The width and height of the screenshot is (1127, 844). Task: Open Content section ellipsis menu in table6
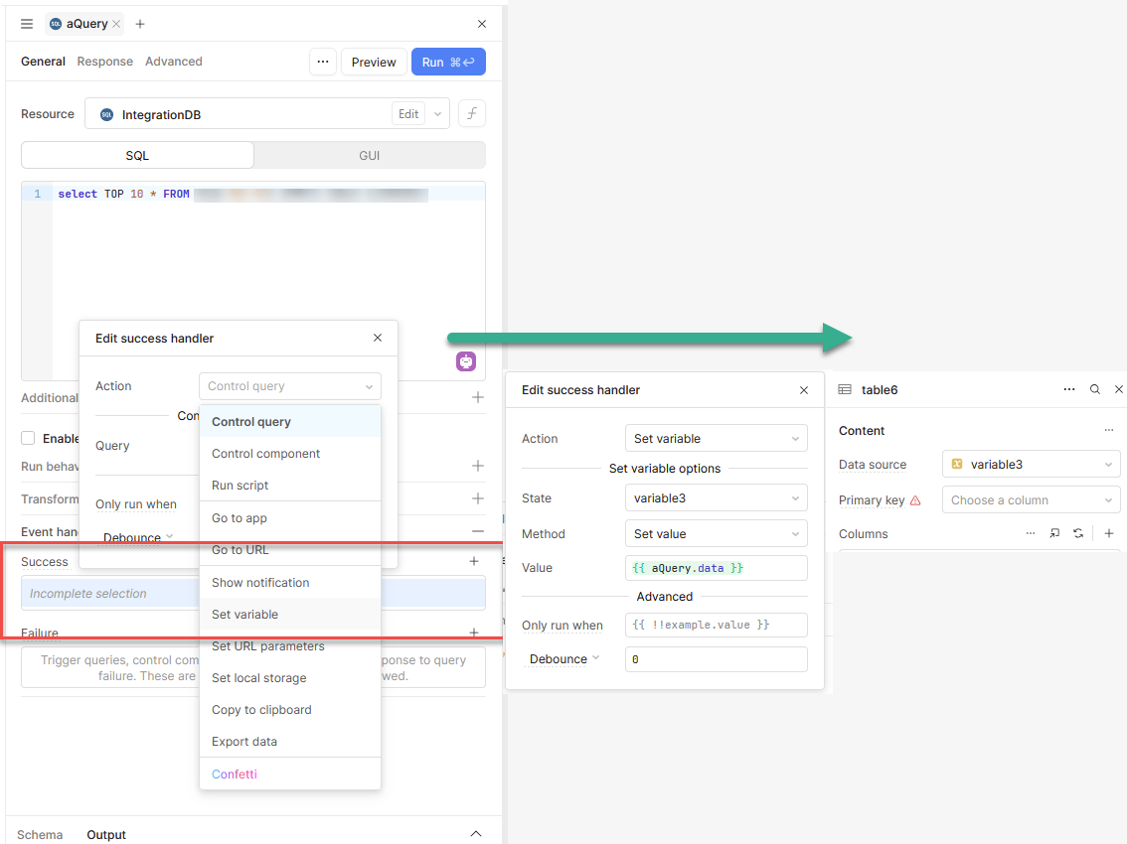point(1109,430)
